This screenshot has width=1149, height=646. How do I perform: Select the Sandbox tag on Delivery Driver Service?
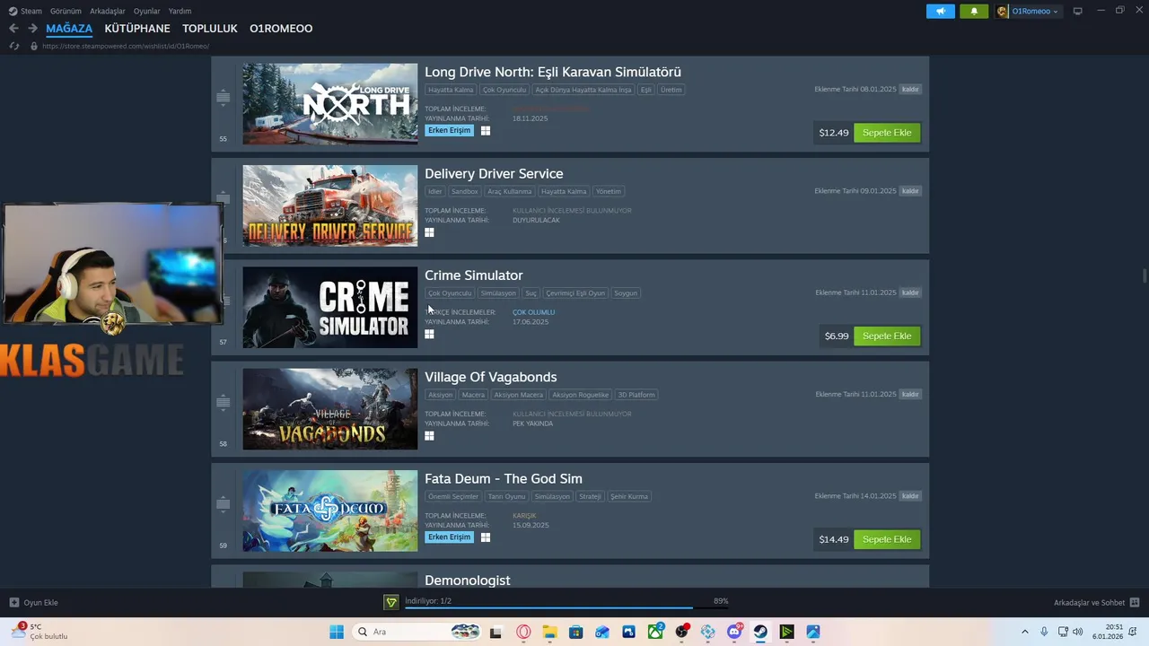point(465,191)
